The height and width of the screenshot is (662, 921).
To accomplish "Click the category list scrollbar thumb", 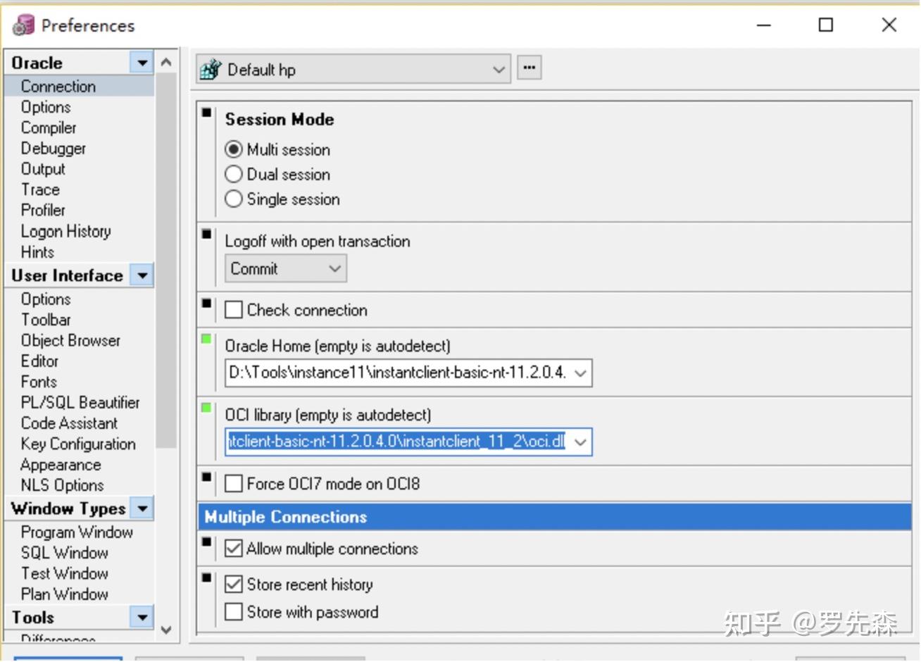I will point(166,261).
